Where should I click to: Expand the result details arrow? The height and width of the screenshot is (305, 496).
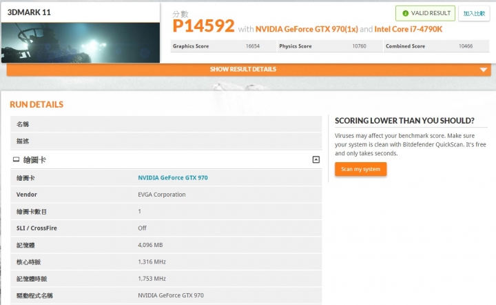[x=483, y=70]
